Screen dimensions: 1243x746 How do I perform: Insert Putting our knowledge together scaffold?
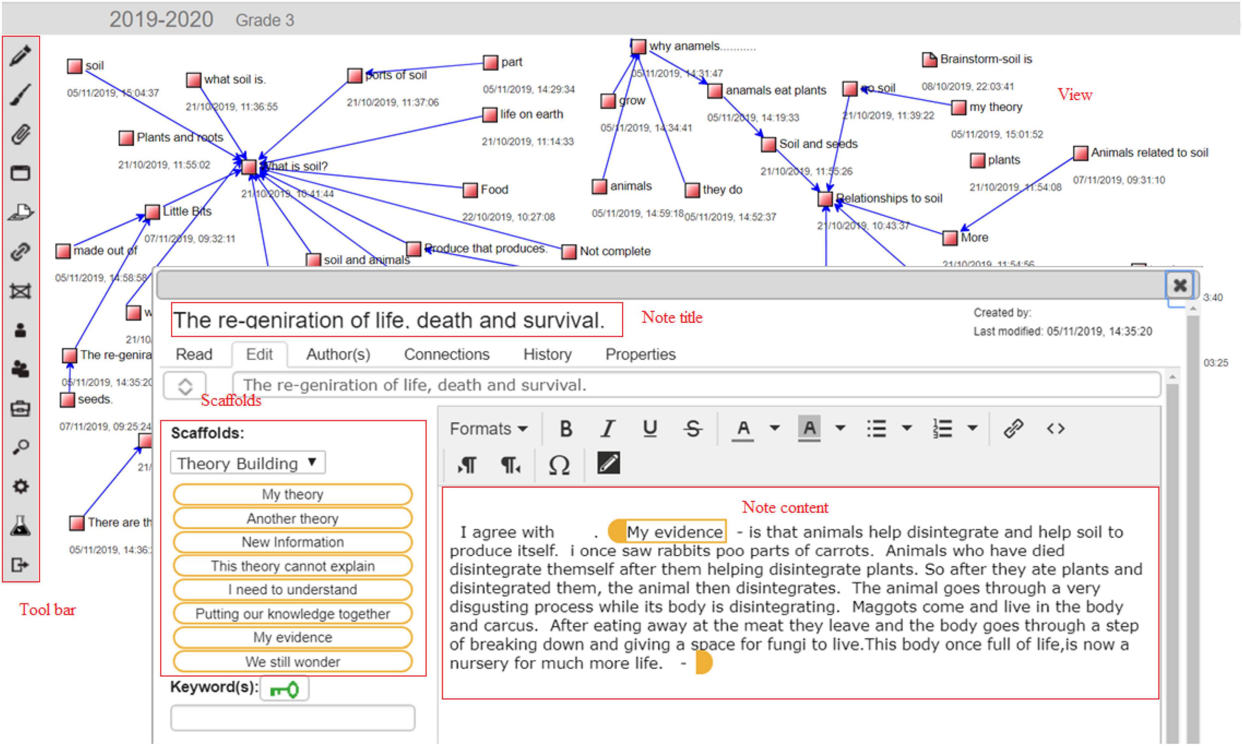coord(293,614)
